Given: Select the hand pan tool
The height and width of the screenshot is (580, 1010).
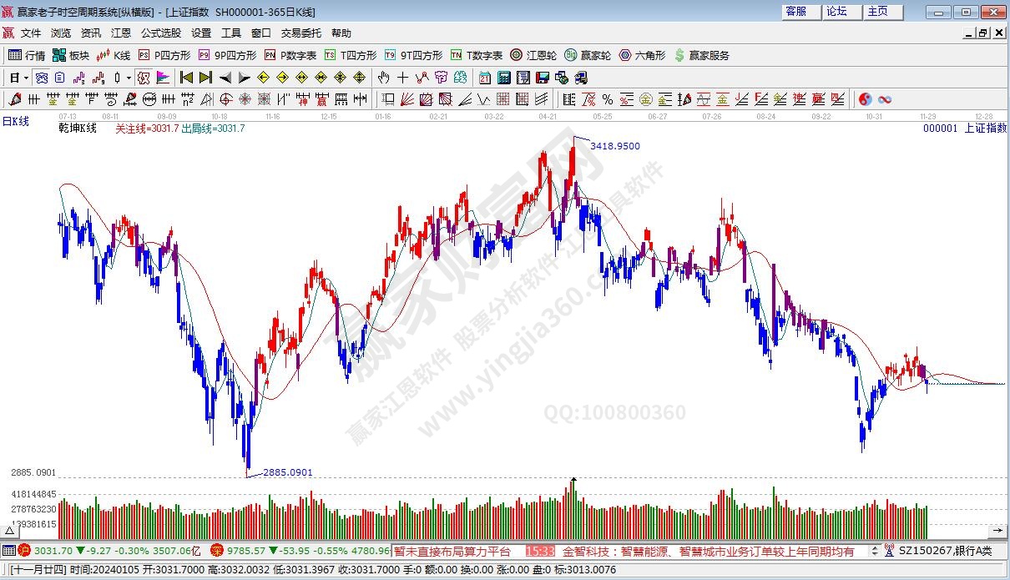Looking at the screenshot, I should [x=383, y=78].
